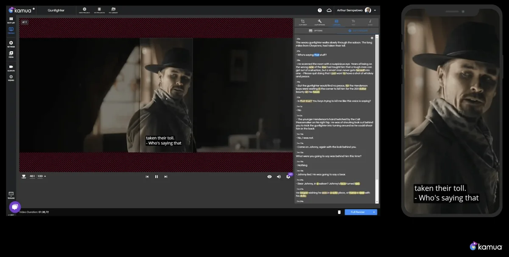Pause the video playback

[x=157, y=177]
